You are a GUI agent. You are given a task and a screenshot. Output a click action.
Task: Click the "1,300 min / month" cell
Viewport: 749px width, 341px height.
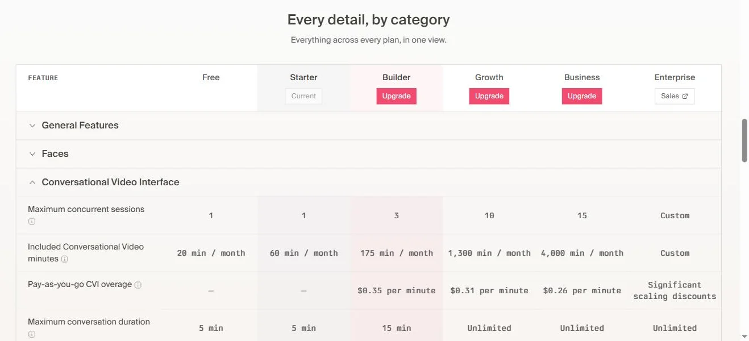pyautogui.click(x=489, y=253)
